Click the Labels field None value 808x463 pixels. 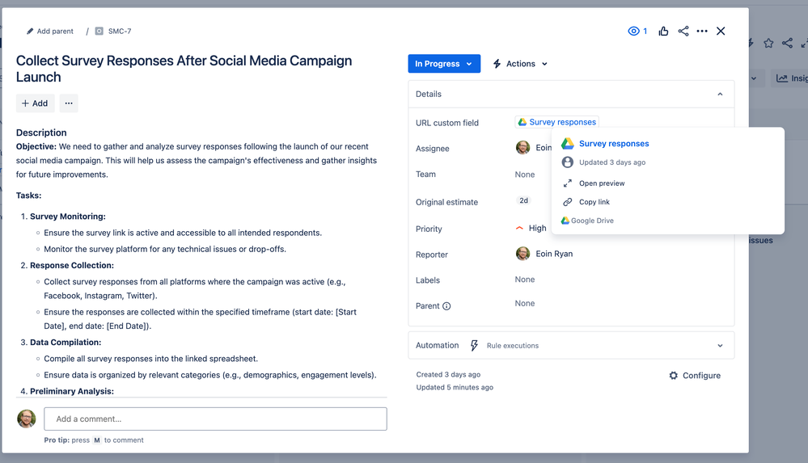pyautogui.click(x=525, y=280)
